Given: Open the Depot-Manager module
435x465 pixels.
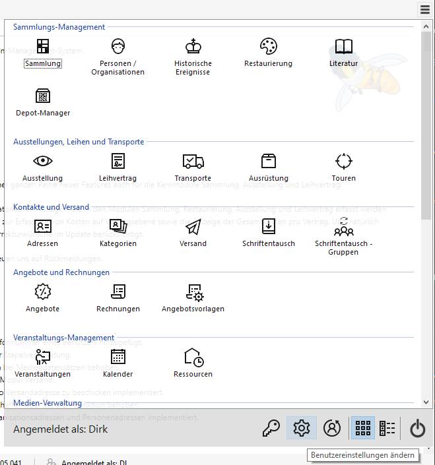Looking at the screenshot, I should pyautogui.click(x=43, y=102).
